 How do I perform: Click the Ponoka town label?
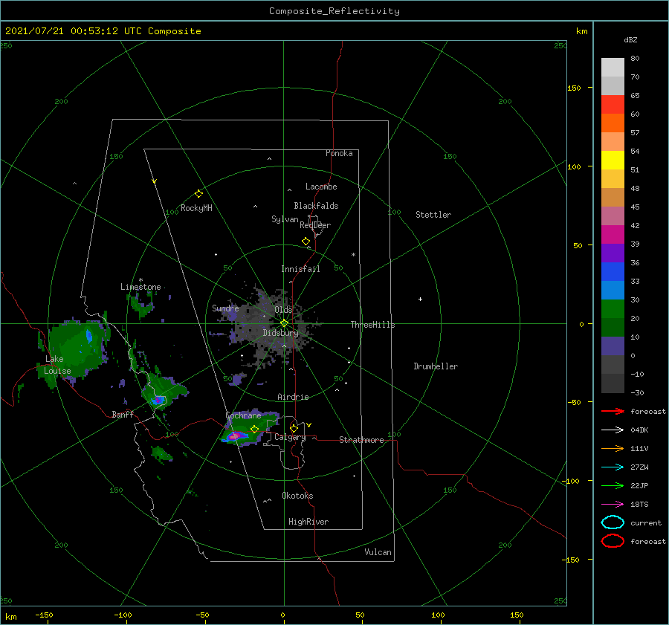[x=339, y=153]
